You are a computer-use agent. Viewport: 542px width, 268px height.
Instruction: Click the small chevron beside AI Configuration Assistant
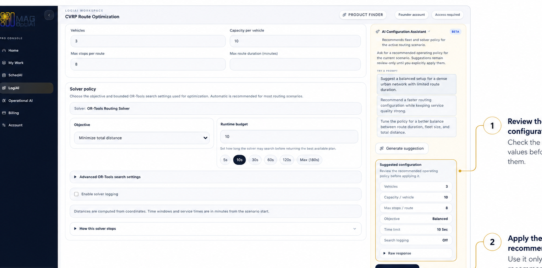coord(429,32)
